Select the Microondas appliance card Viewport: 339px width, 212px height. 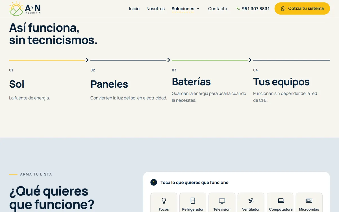309,202
